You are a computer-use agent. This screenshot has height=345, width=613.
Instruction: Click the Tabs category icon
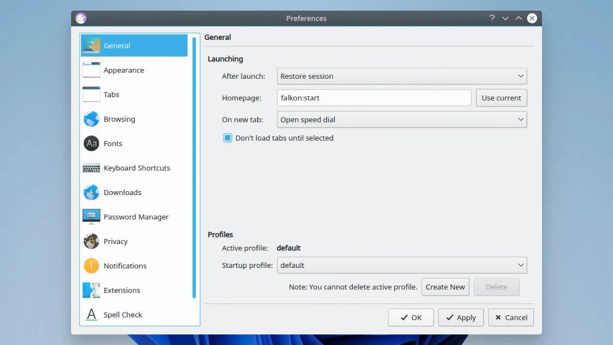coord(91,95)
